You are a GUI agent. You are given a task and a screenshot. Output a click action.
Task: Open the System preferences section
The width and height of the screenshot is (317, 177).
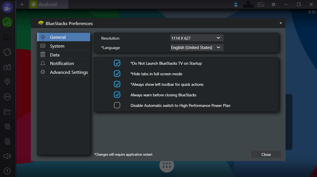coord(64,46)
